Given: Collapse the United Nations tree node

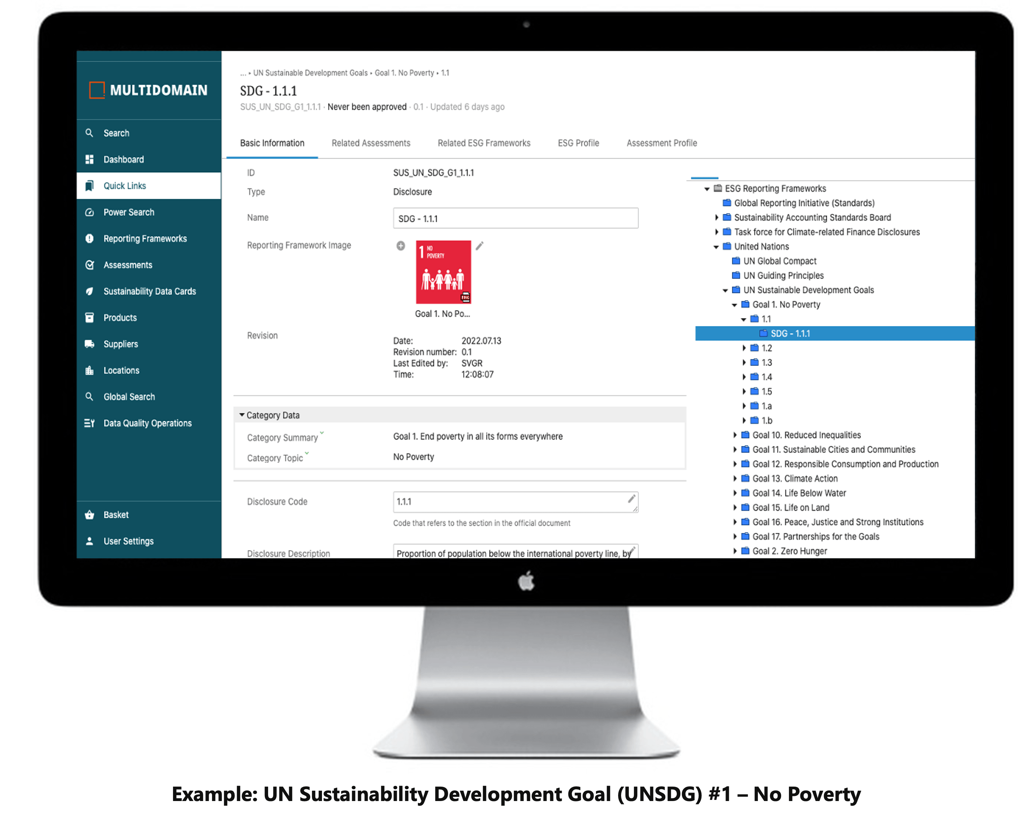Looking at the screenshot, I should coord(716,247).
